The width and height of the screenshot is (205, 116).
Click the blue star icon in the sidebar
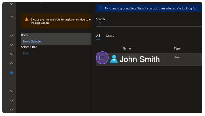pyautogui.click(x=12, y=72)
